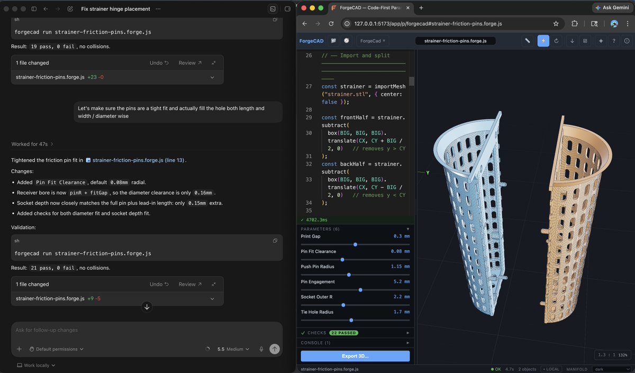Open the ForgeCAD help question icon
Image resolution: width=635 pixels, height=373 pixels.
coord(614,41)
